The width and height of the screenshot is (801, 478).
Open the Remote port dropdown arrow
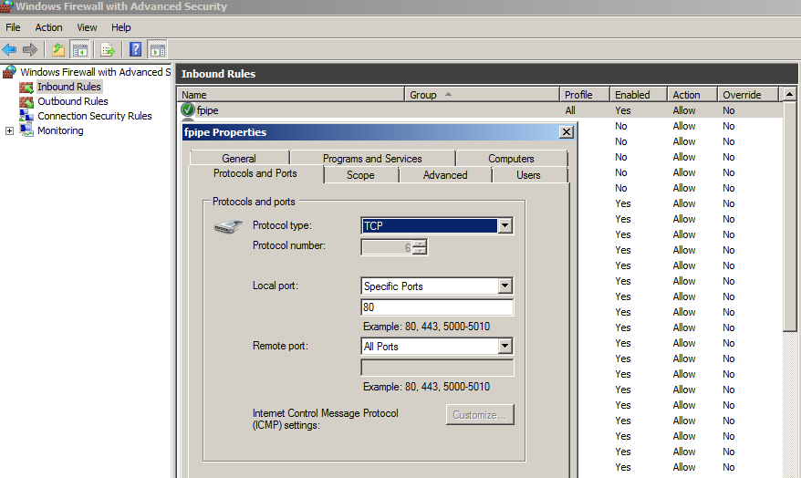[x=505, y=347]
